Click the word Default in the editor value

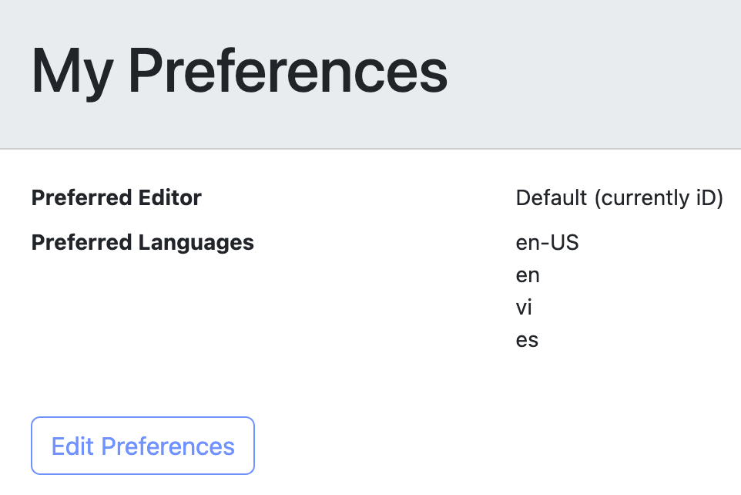coord(552,198)
